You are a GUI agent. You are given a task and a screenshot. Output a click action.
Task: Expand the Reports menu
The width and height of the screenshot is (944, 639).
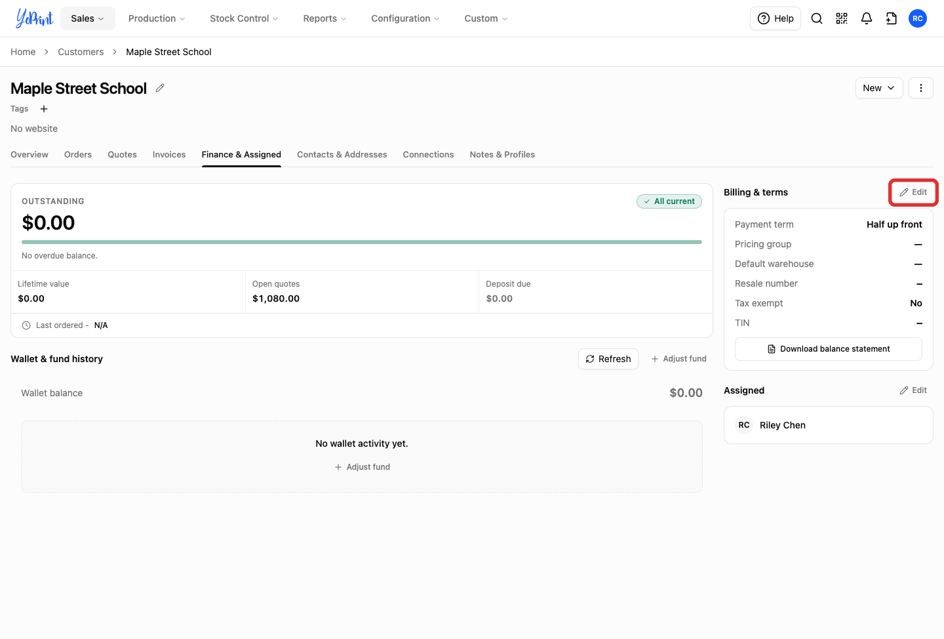(x=324, y=18)
